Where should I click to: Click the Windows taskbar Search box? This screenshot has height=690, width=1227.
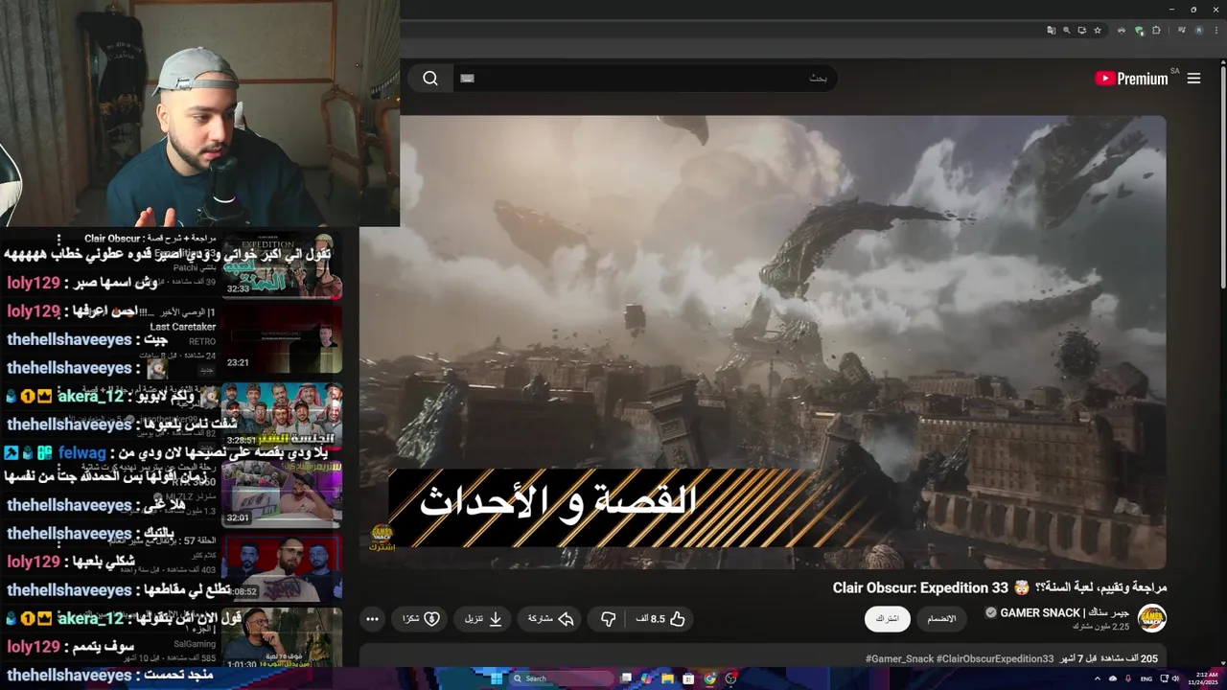point(560,678)
